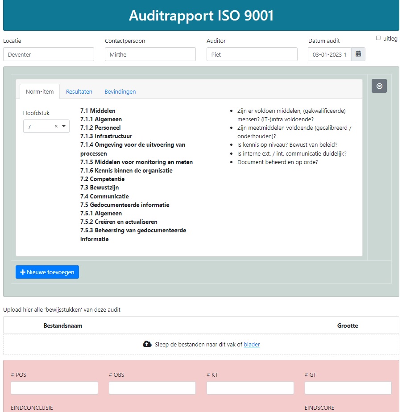Click the plus icon on Nieuwe toevoegen
This screenshot has width=402, height=412.
24,272
